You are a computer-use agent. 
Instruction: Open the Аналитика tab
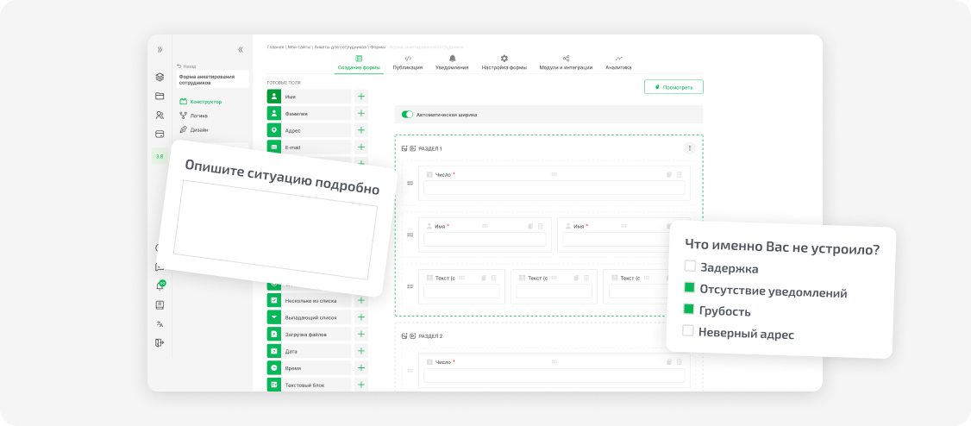[x=618, y=63]
